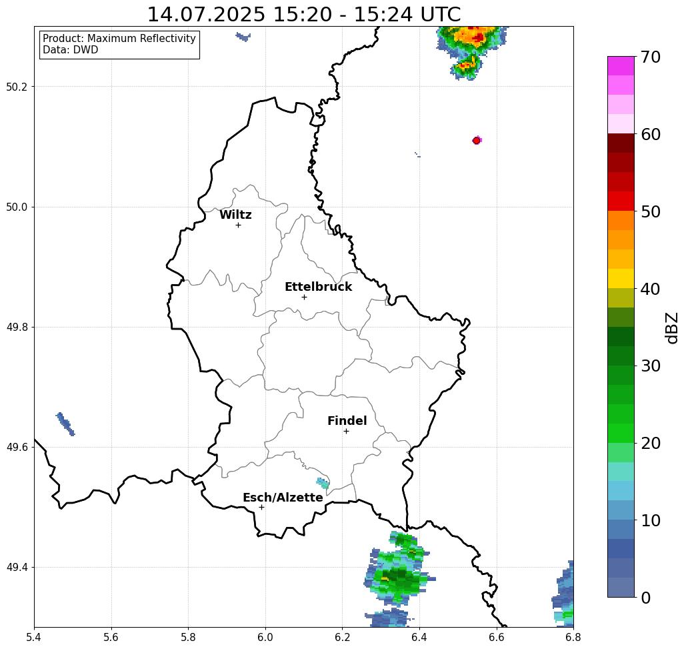686x649 pixels.
Task: Click the longitude axis label 6.6
Action: click(x=497, y=637)
